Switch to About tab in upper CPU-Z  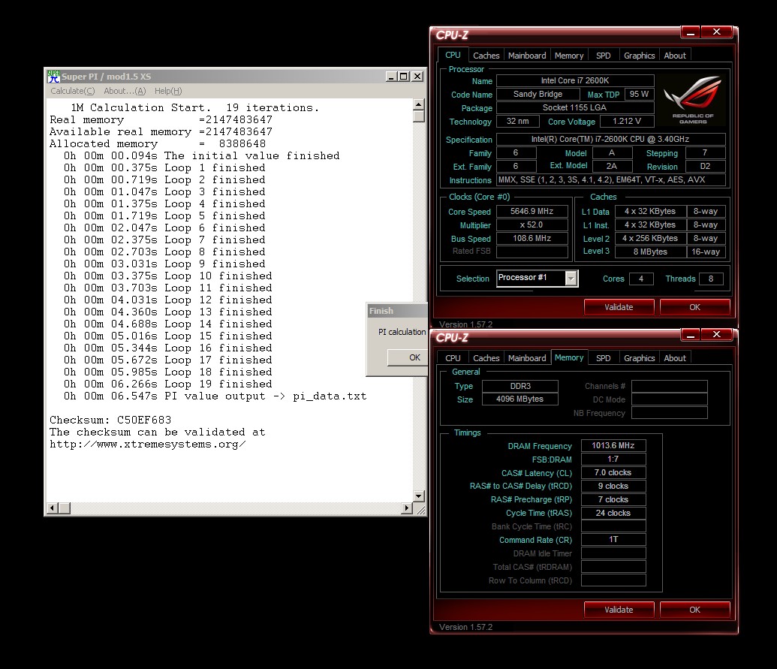[x=675, y=56]
